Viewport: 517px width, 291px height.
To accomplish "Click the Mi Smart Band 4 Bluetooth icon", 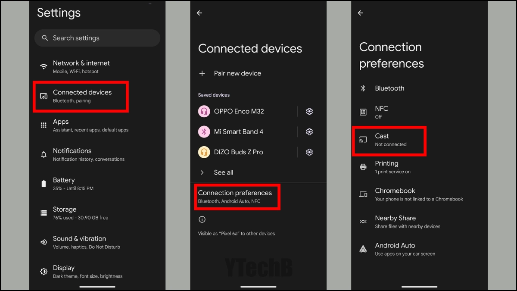I will (x=204, y=131).
